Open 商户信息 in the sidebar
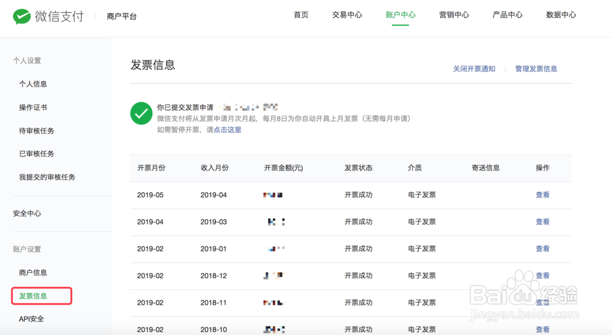Viewport: 612px width, 335px height. point(33,273)
